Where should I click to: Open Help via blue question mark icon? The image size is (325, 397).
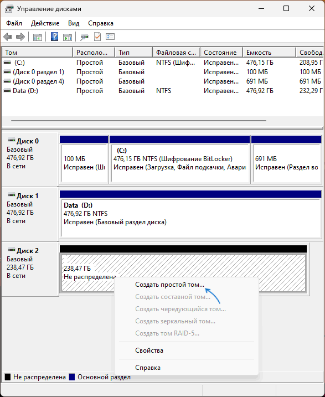(54, 37)
